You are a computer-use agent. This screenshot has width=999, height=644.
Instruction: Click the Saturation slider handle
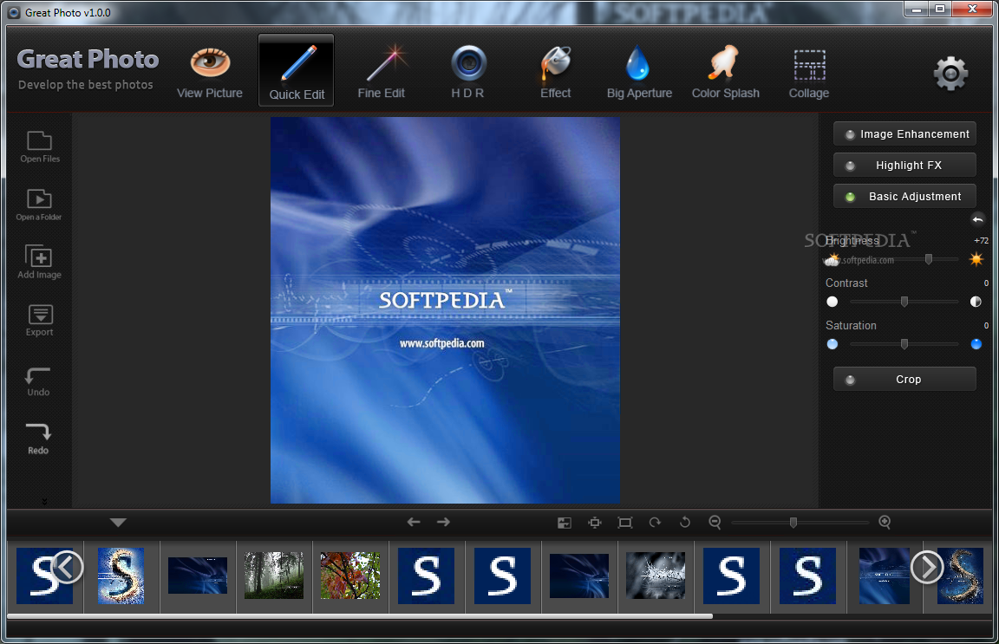click(904, 345)
